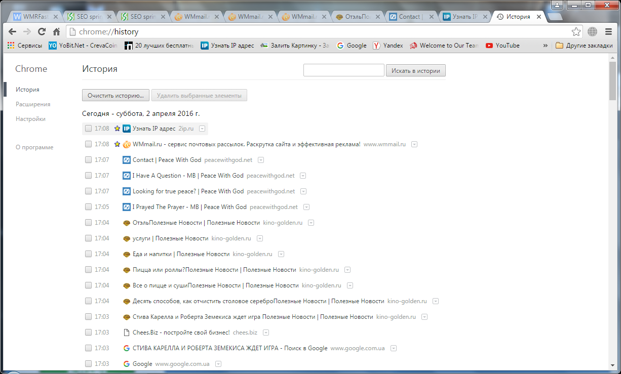Open the home page via house icon
This screenshot has height=374, width=621.
pyautogui.click(x=57, y=31)
